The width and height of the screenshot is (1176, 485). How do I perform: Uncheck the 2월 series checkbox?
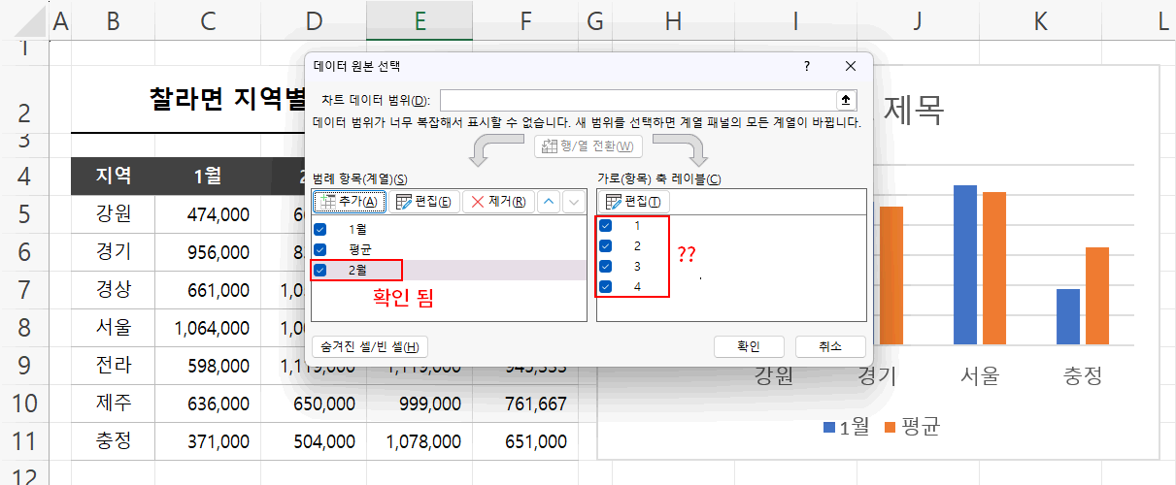(x=320, y=270)
